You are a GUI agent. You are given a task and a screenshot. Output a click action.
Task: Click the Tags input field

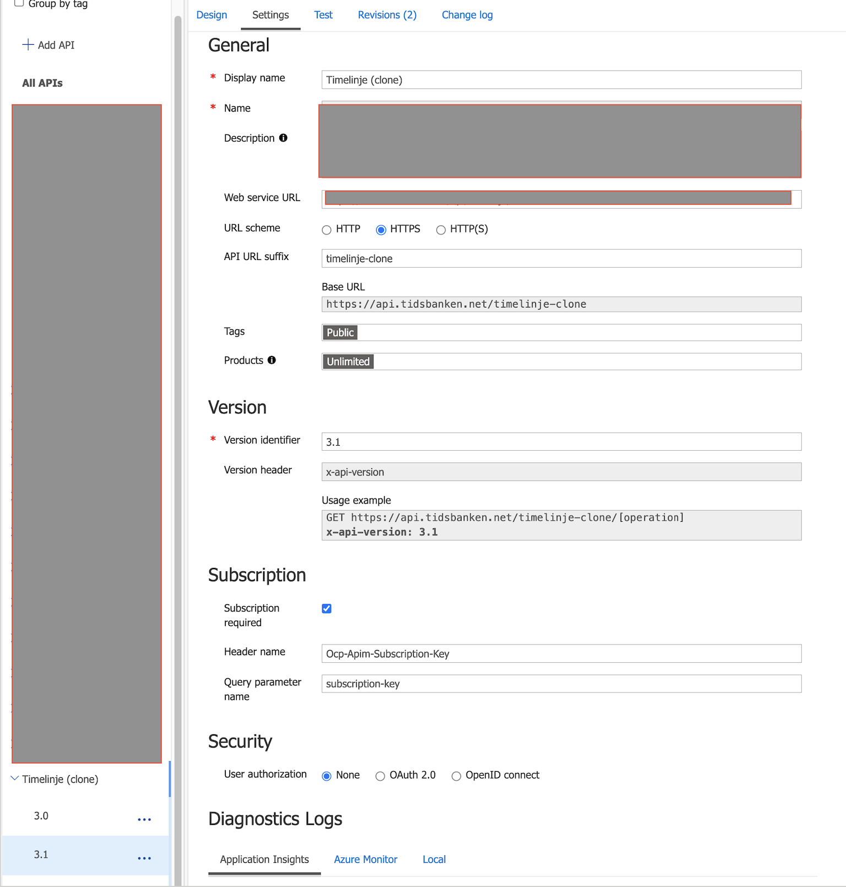(x=561, y=332)
